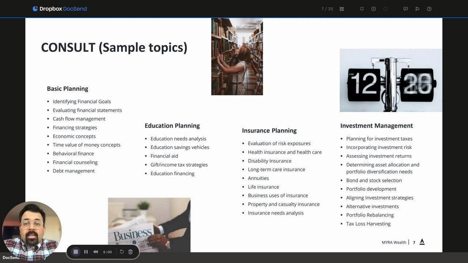Screen dimensions: 468x263
Task: Click 'Debt management' bullet
Action: pos(74,171)
